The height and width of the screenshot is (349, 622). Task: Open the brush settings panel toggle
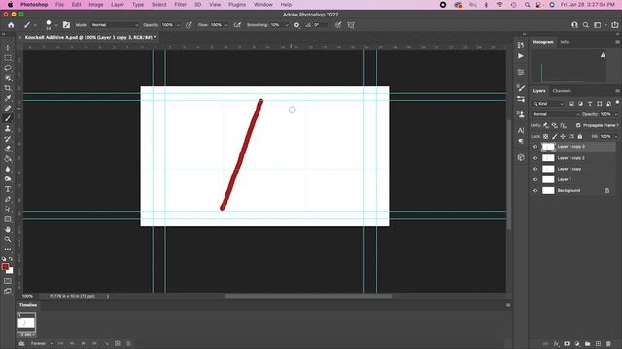(66, 25)
